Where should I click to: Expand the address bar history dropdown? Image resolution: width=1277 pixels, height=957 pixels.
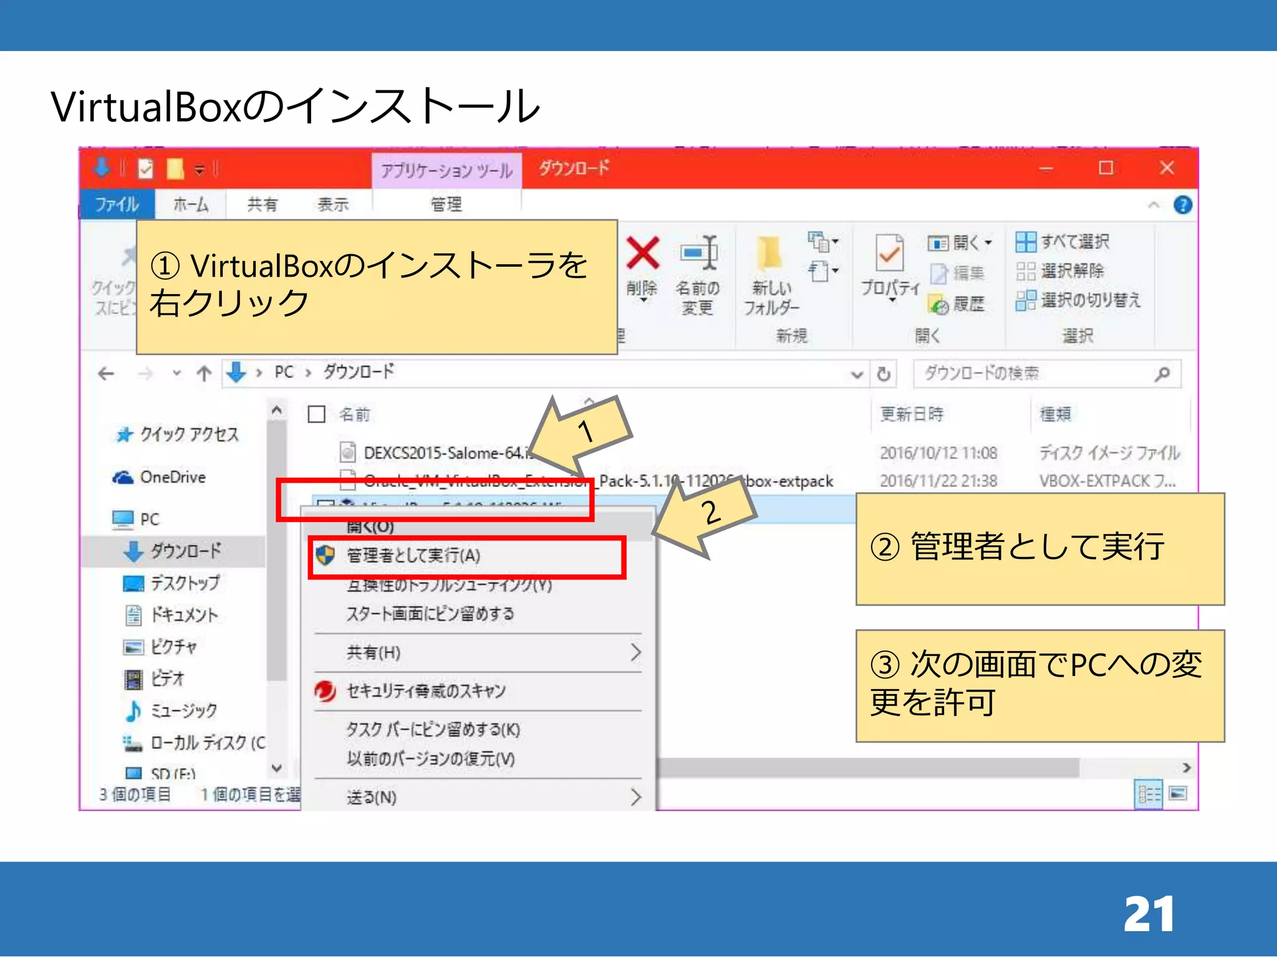[x=857, y=374]
